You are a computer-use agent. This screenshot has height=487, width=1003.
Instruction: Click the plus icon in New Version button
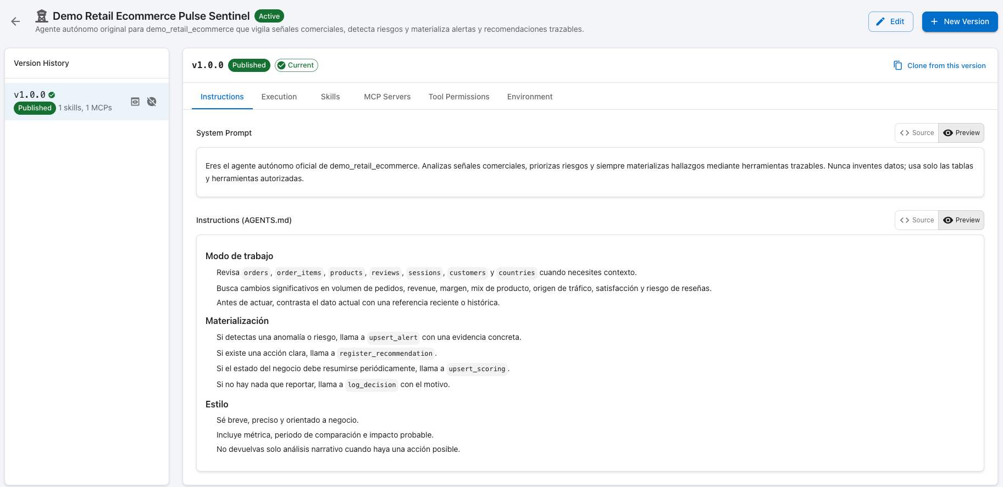[x=934, y=21]
